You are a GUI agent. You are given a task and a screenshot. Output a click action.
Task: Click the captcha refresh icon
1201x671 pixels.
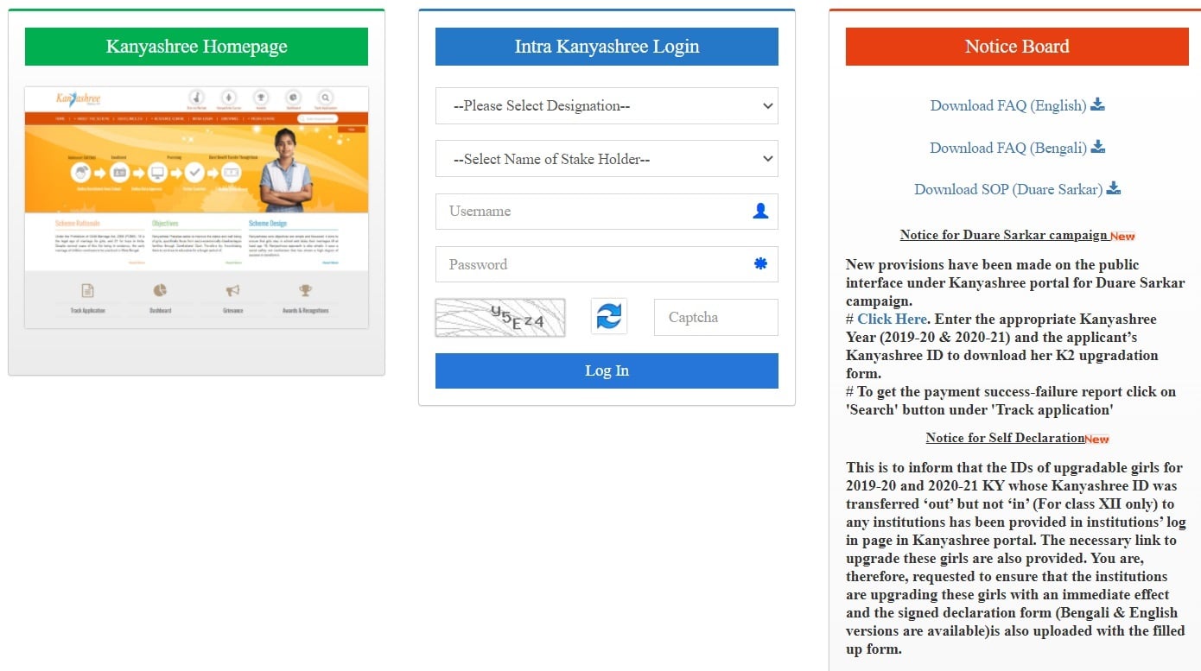tap(609, 317)
